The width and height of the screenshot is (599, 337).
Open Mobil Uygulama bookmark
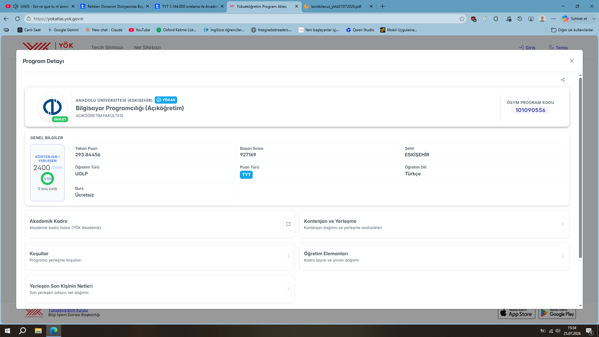click(399, 30)
